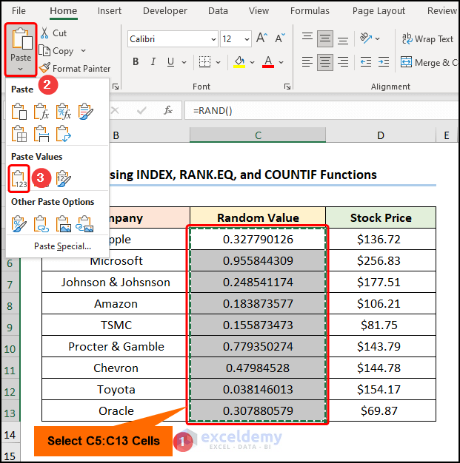Click the Borders grid icon
Image resolution: width=460 pixels, height=463 pixels.
click(x=204, y=62)
